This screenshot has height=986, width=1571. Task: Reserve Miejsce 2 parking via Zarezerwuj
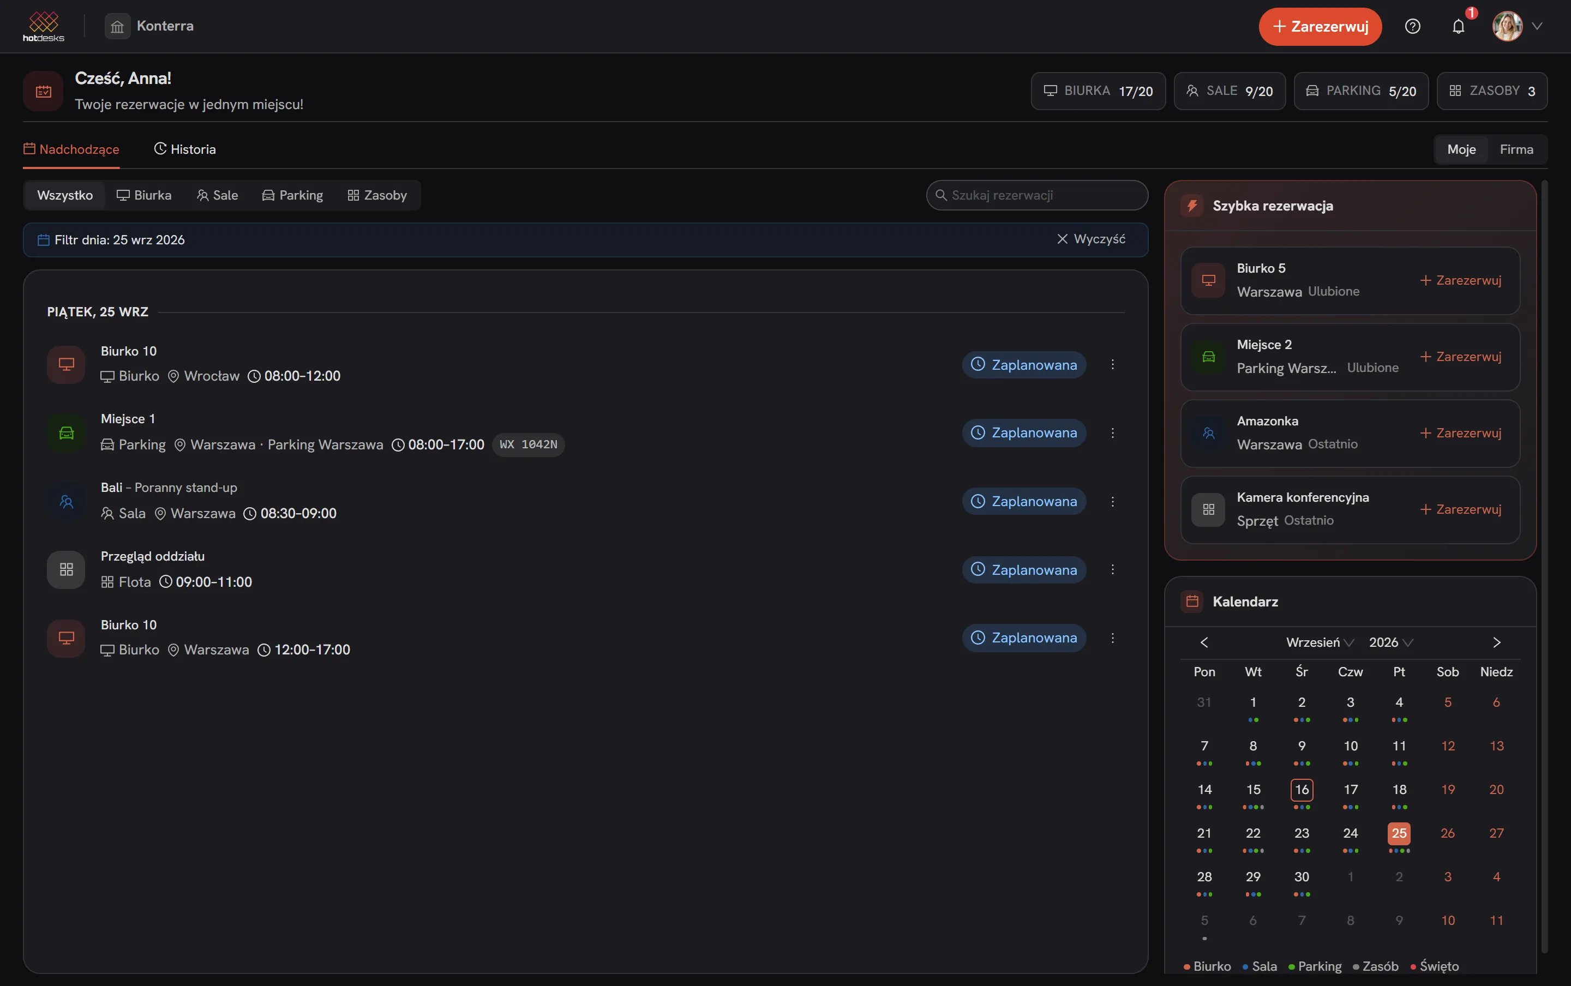(x=1461, y=357)
